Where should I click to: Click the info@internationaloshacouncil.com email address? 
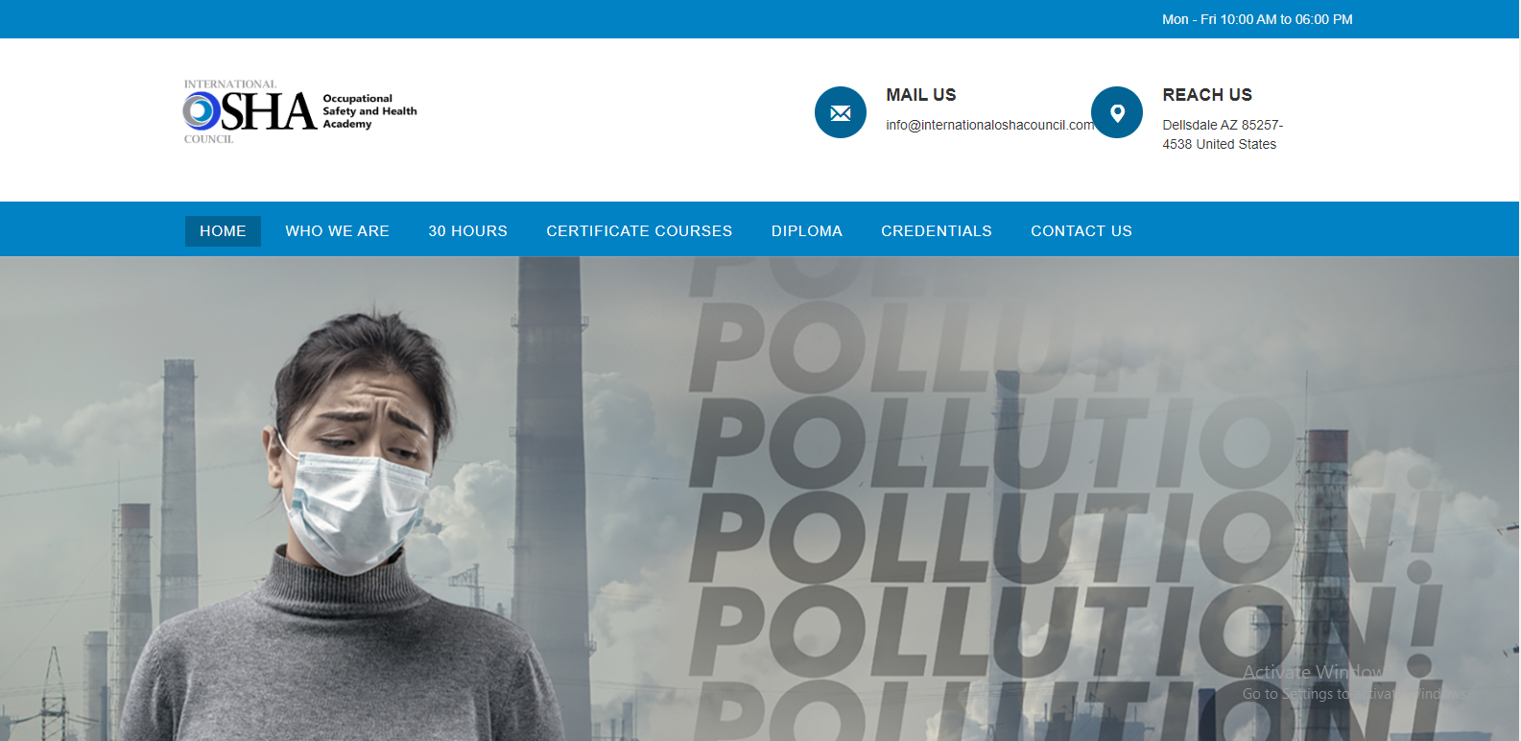coord(990,125)
